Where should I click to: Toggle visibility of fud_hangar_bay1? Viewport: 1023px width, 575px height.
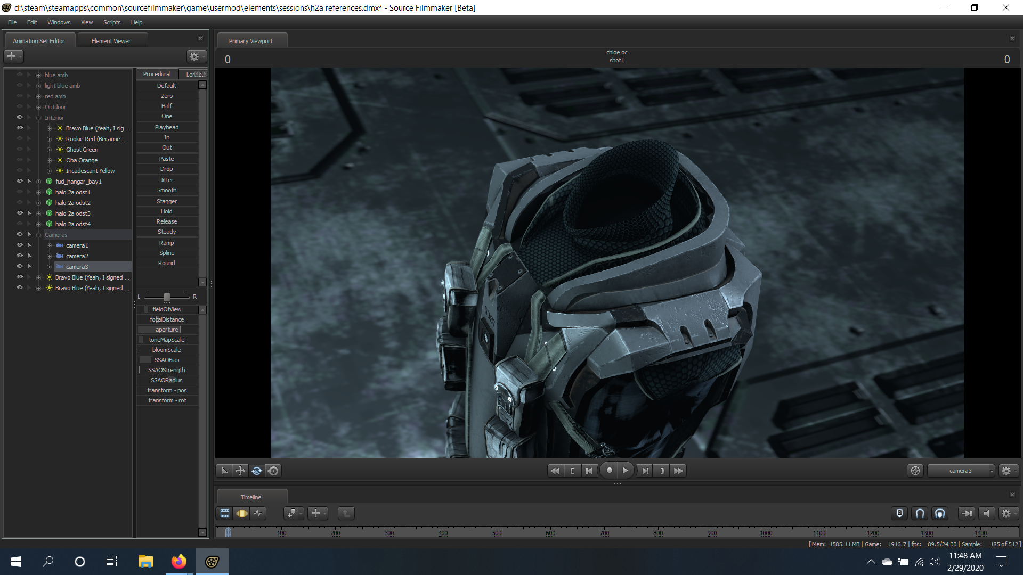20,181
